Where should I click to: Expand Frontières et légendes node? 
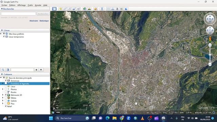(x=3, y=84)
